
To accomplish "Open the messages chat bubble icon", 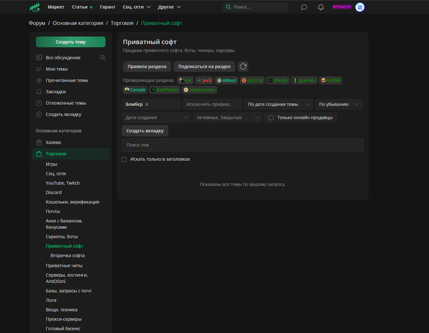I will 304,7.
